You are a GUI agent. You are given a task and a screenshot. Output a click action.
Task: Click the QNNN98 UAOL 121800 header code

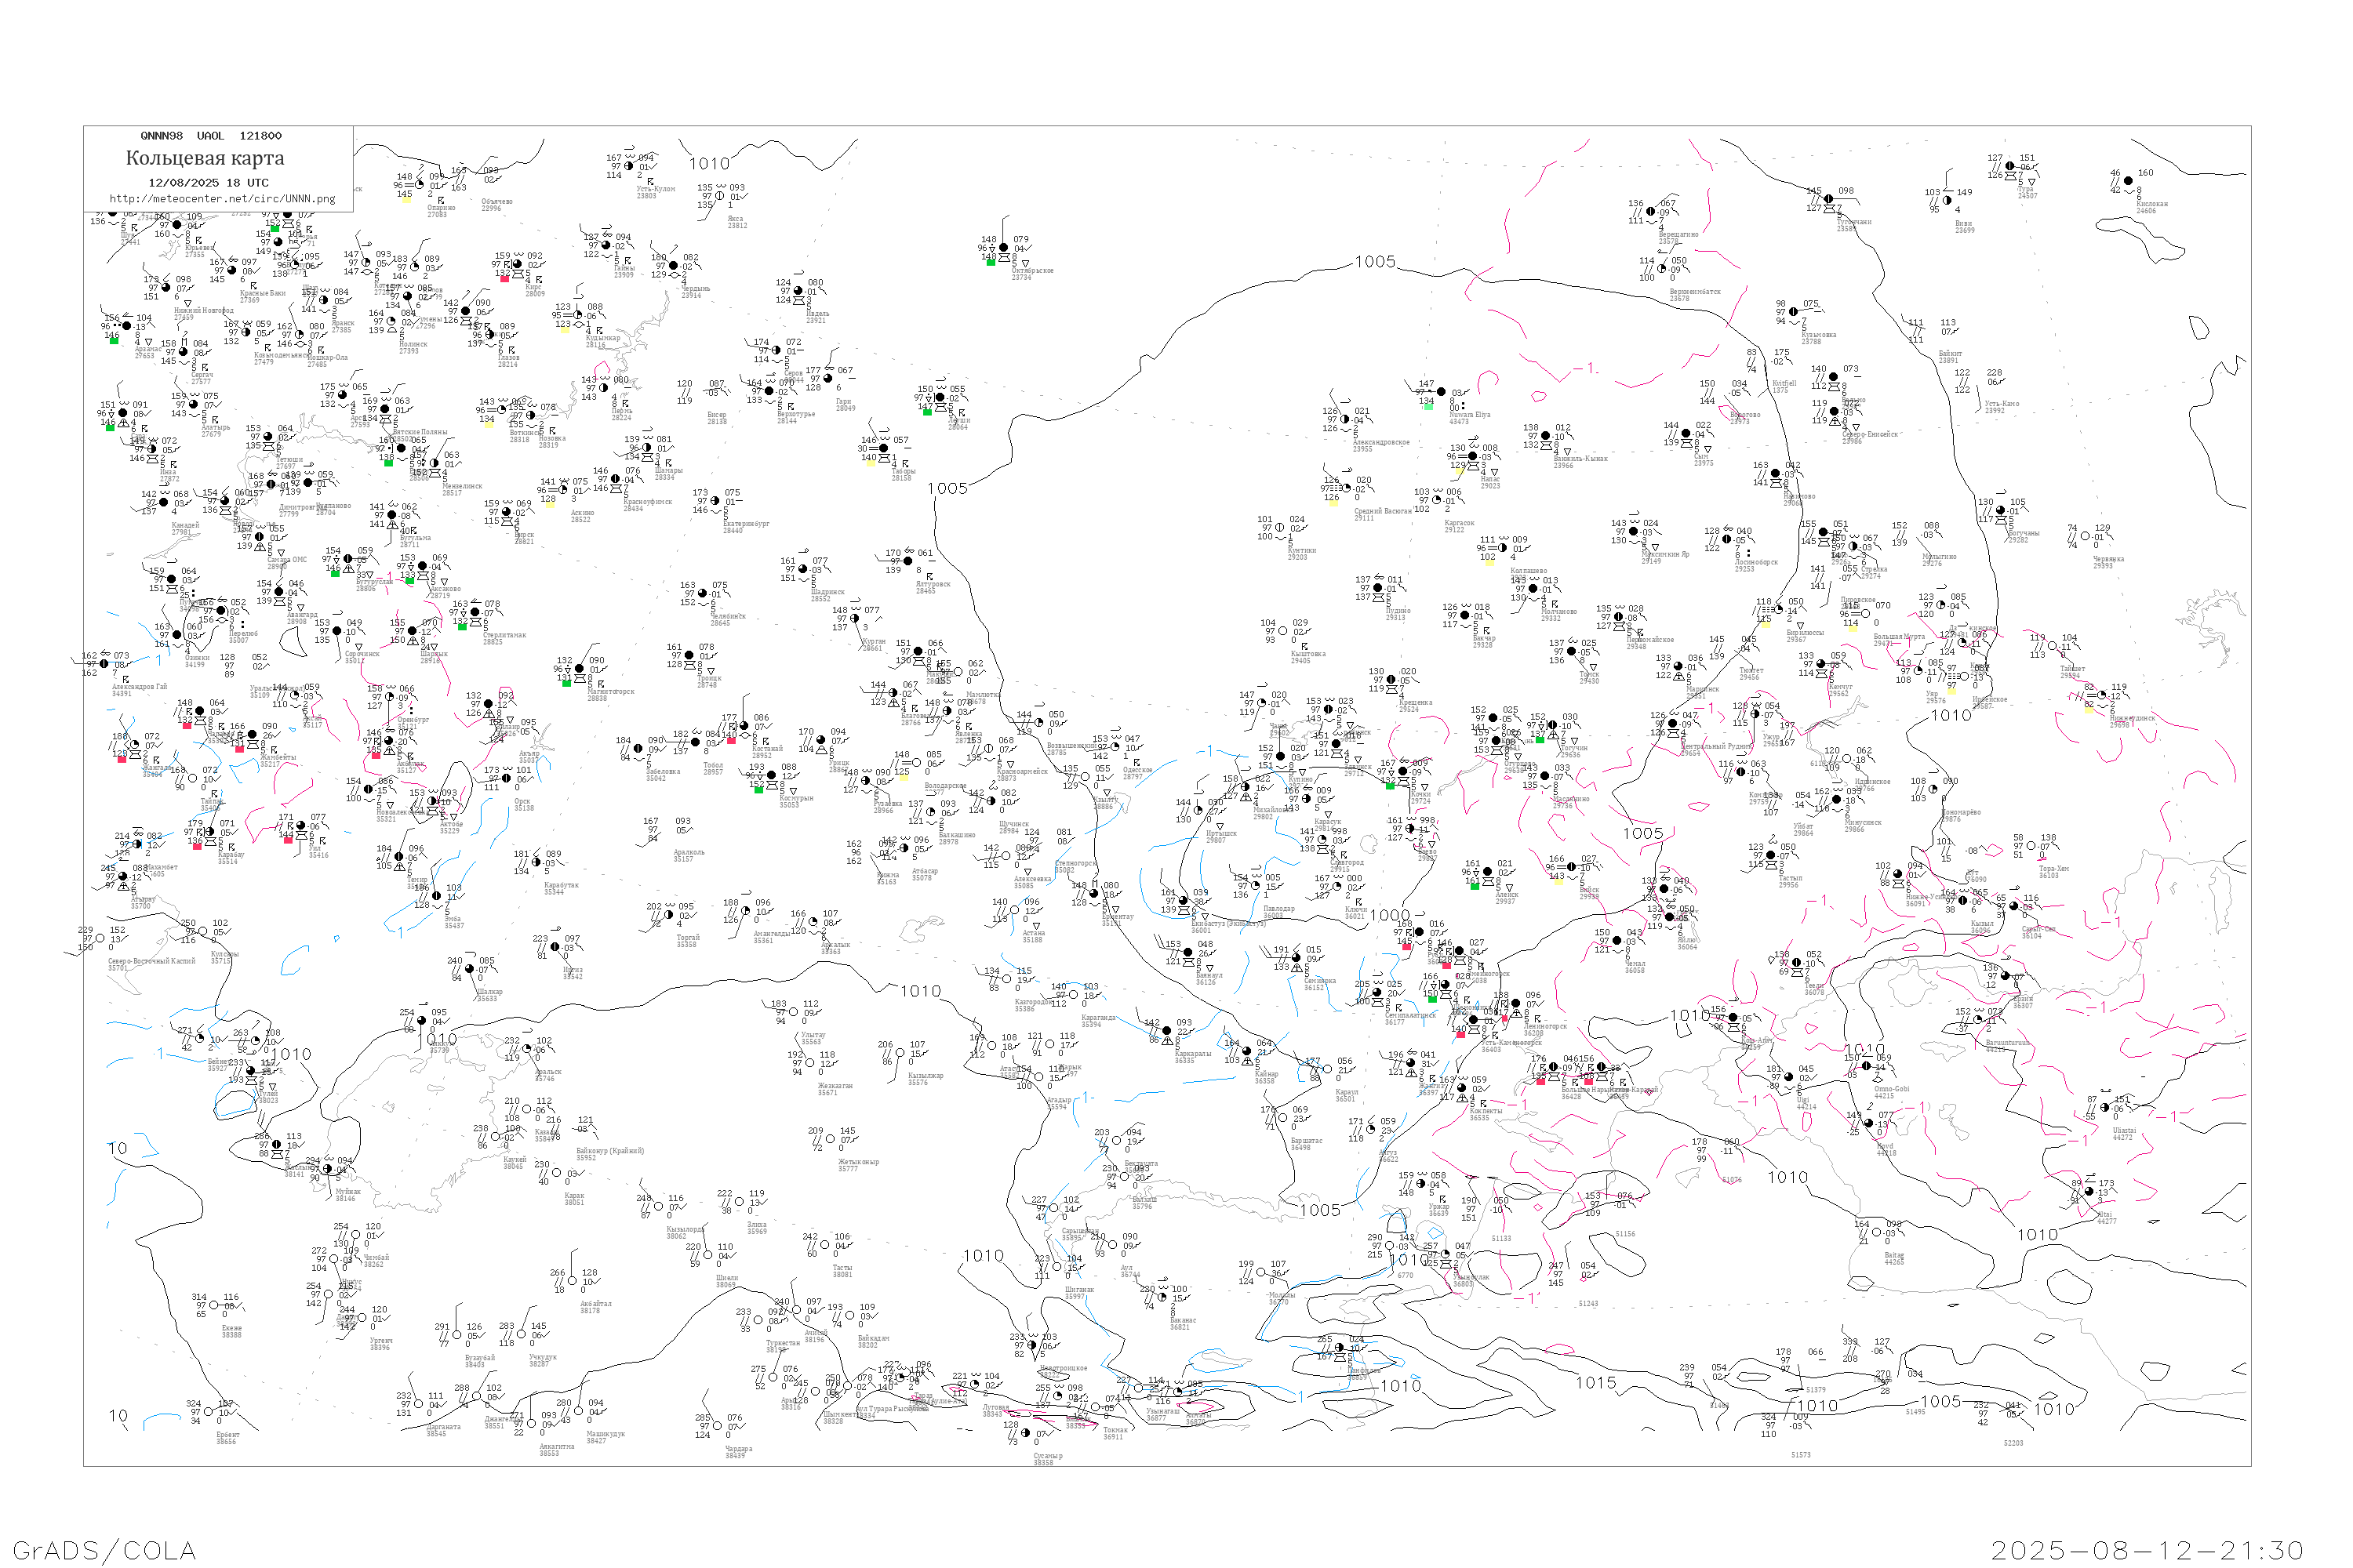click(x=211, y=136)
